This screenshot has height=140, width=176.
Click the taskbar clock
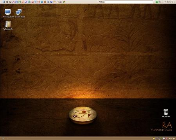pos(172,138)
